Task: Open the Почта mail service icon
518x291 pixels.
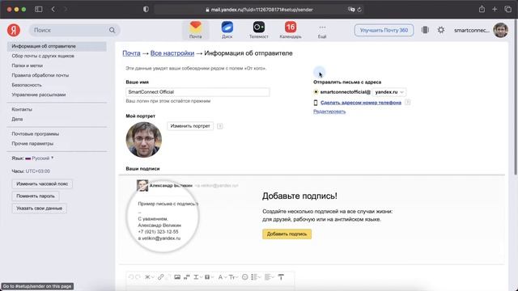Action: pos(196,30)
